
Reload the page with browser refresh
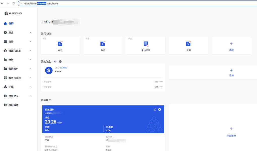pos(14,4)
